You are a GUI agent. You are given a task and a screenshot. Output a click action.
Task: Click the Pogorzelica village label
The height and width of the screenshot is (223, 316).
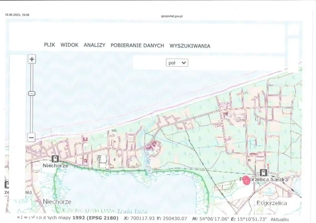pos(272,203)
